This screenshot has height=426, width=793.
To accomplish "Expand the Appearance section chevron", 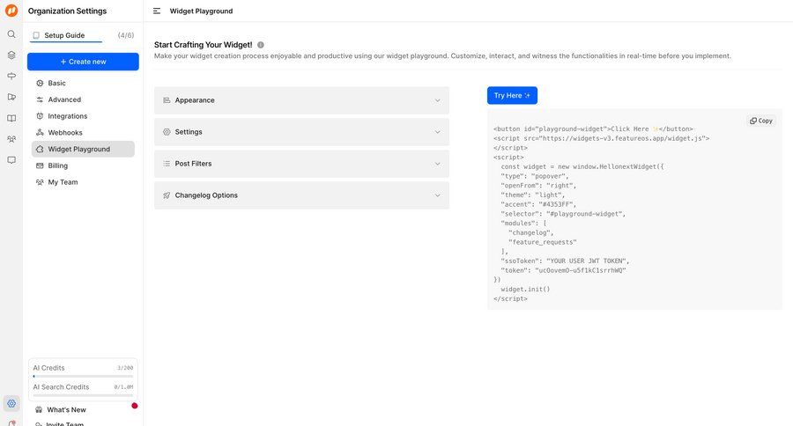I will [x=437, y=100].
